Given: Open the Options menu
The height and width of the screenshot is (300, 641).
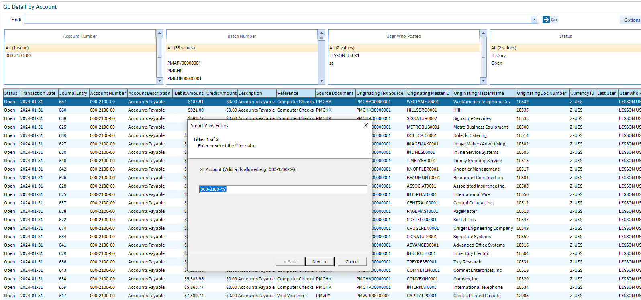Looking at the screenshot, I should 631,20.
